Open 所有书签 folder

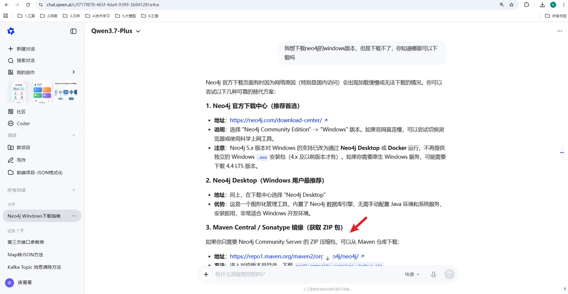[555, 16]
